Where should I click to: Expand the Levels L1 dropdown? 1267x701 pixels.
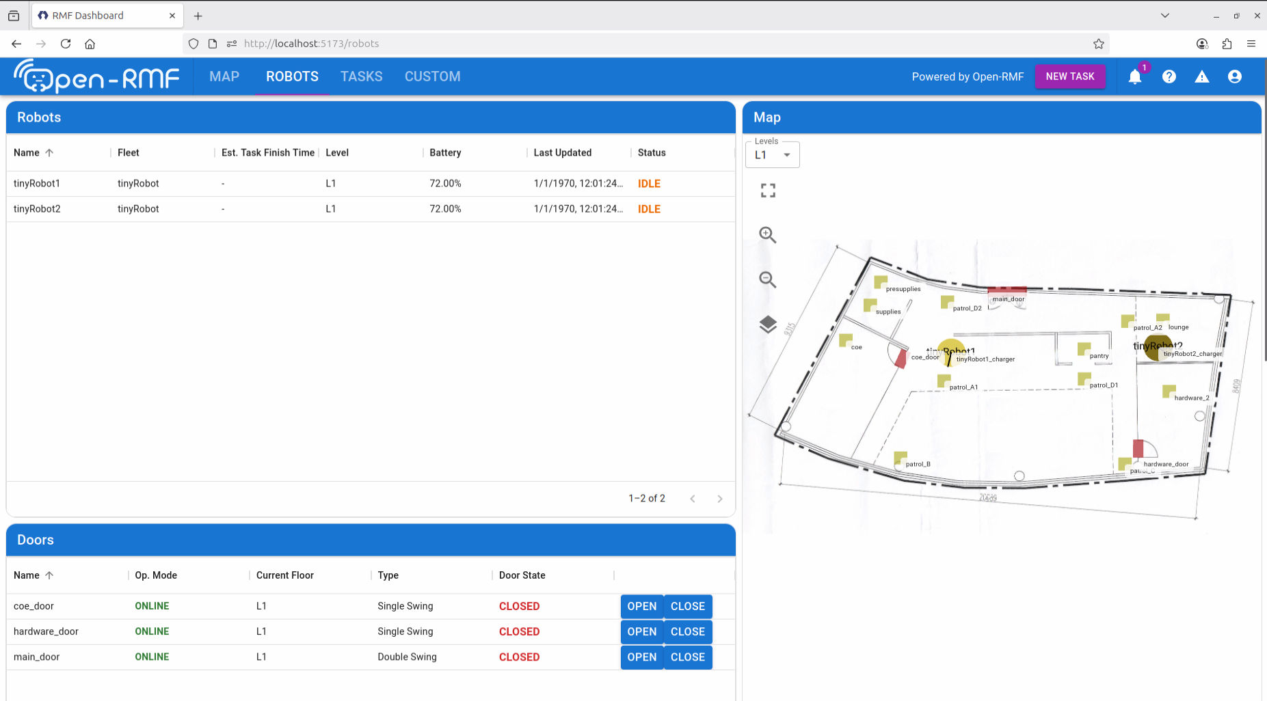772,155
